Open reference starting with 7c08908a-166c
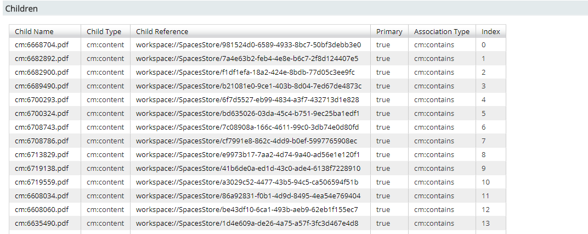The width and height of the screenshot is (588, 234). coord(247,127)
